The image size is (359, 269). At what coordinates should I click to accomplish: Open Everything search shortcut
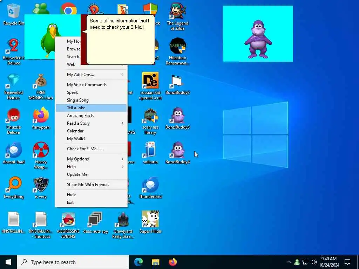pyautogui.click(x=13, y=188)
